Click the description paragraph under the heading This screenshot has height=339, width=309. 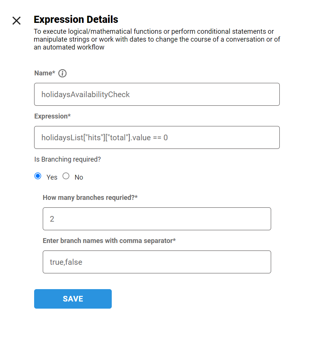[x=157, y=39]
